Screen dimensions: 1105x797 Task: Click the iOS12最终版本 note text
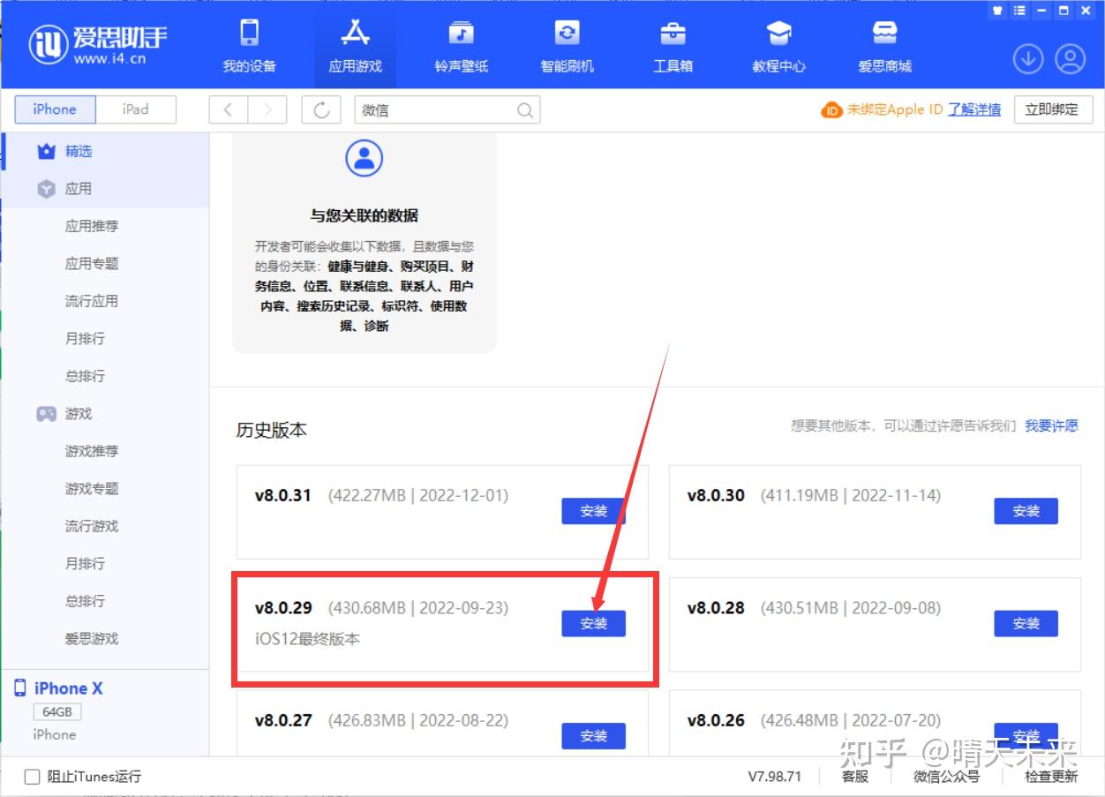tap(307, 639)
